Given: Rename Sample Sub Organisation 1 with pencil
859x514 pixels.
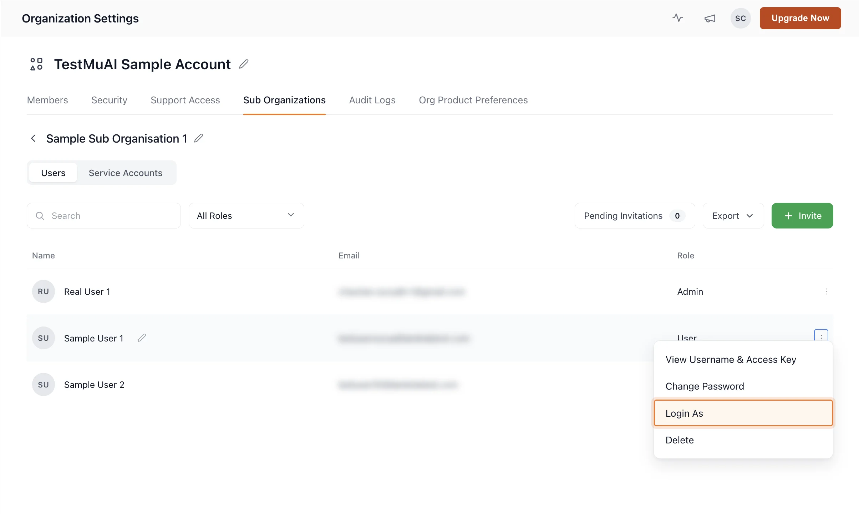Looking at the screenshot, I should click(x=199, y=138).
